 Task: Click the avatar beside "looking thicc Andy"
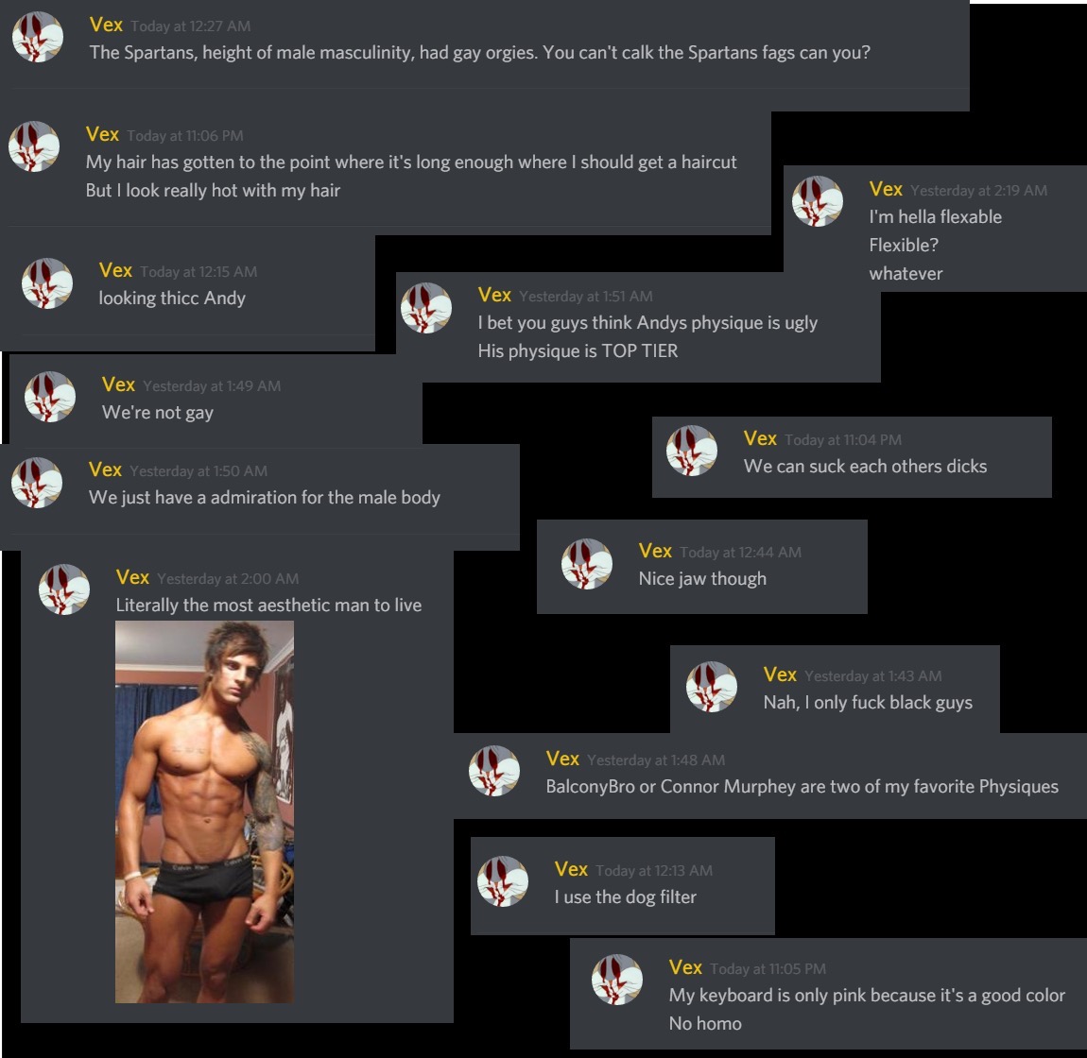click(x=47, y=283)
